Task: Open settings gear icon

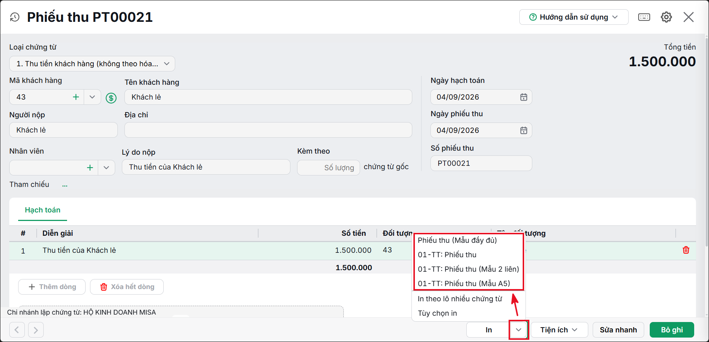Action: pos(666,17)
